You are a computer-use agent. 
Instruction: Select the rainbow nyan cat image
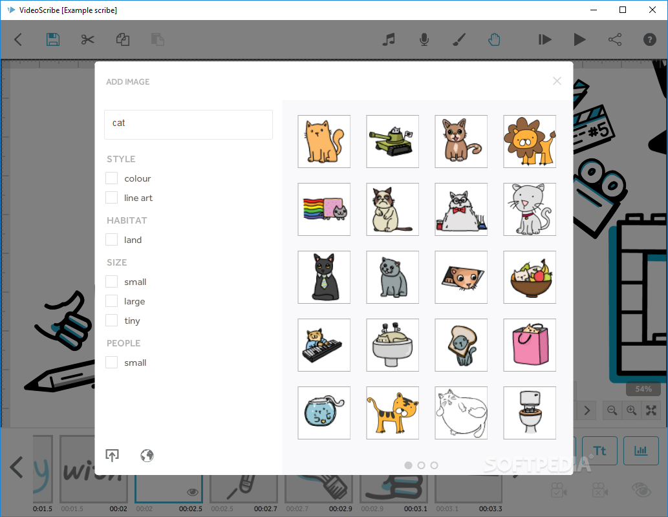point(324,209)
